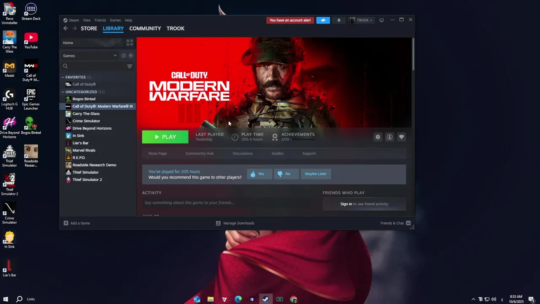Switch to the COMMUNITY tab

point(145,28)
